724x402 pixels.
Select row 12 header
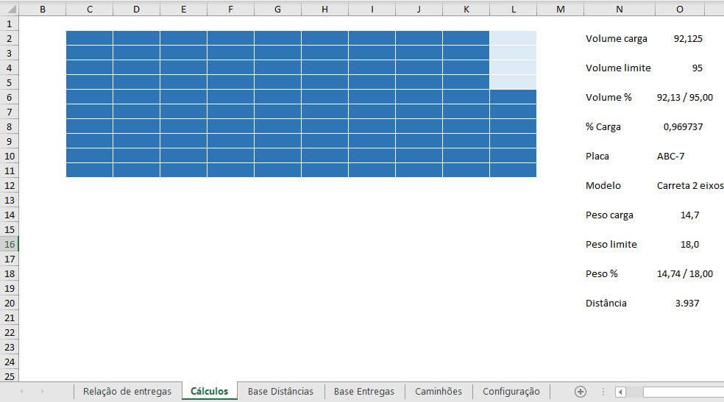point(10,185)
